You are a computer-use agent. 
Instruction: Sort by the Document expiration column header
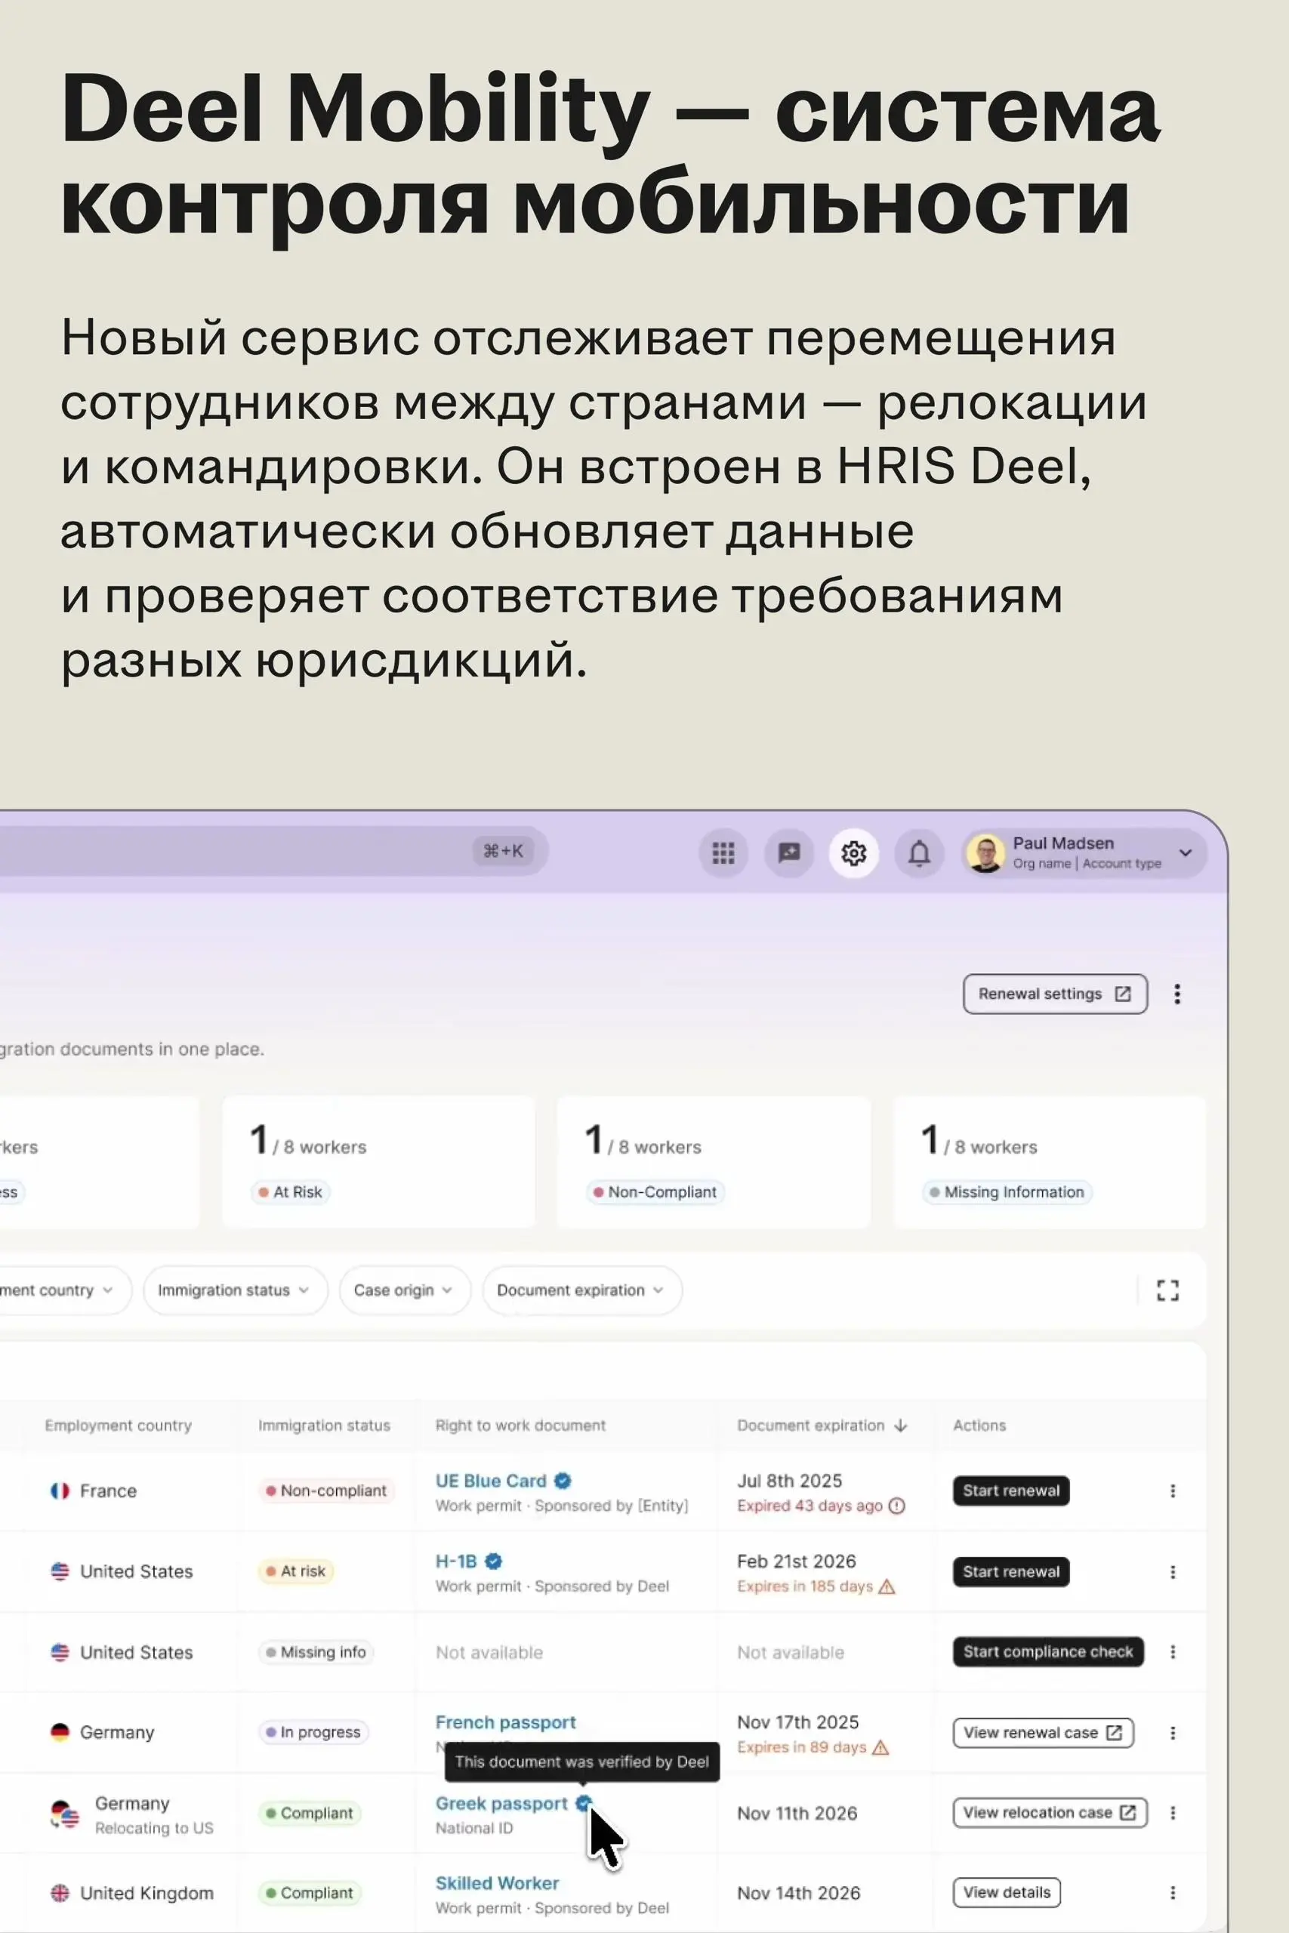coord(823,1426)
